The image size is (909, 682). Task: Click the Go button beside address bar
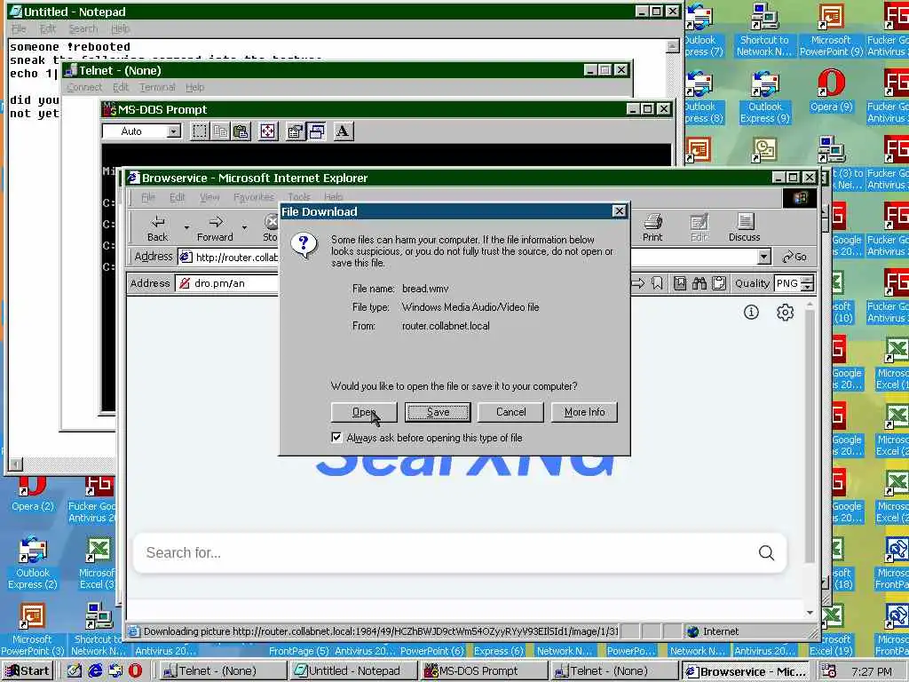[794, 257]
